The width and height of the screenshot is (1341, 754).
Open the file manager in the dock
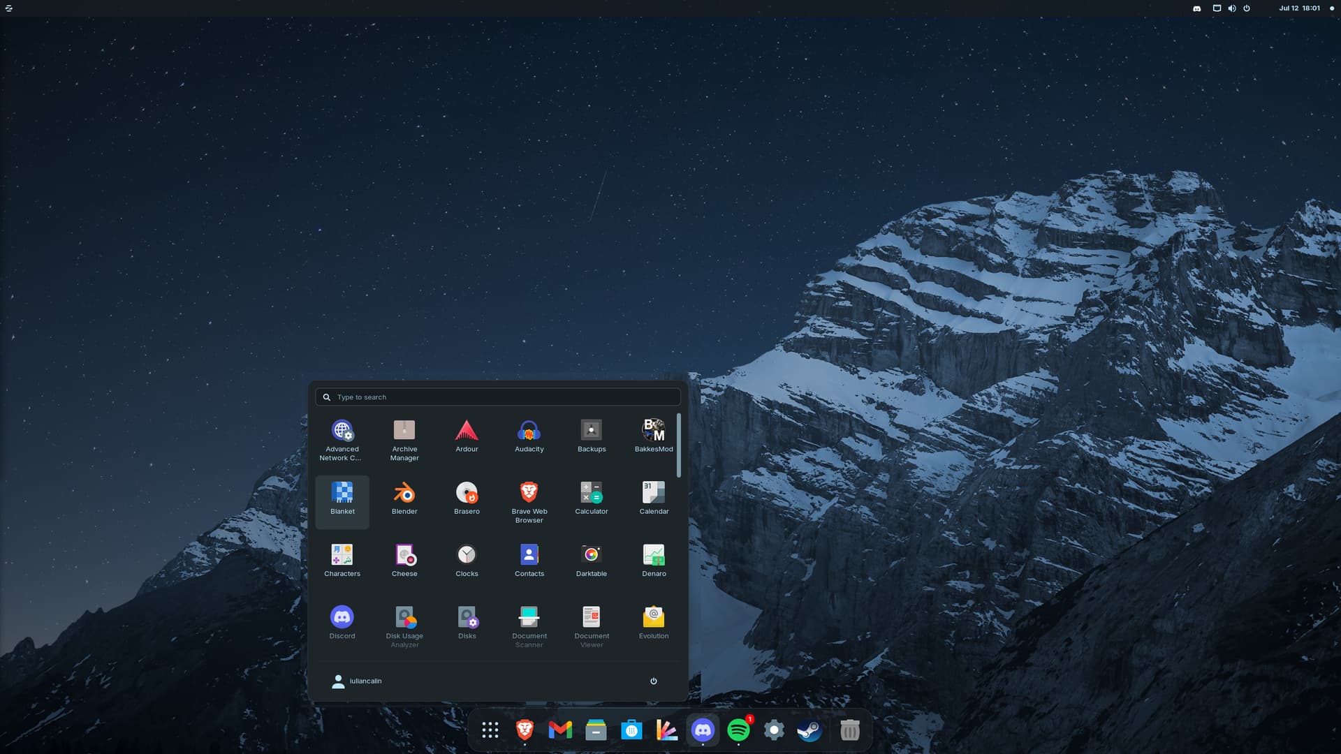596,730
